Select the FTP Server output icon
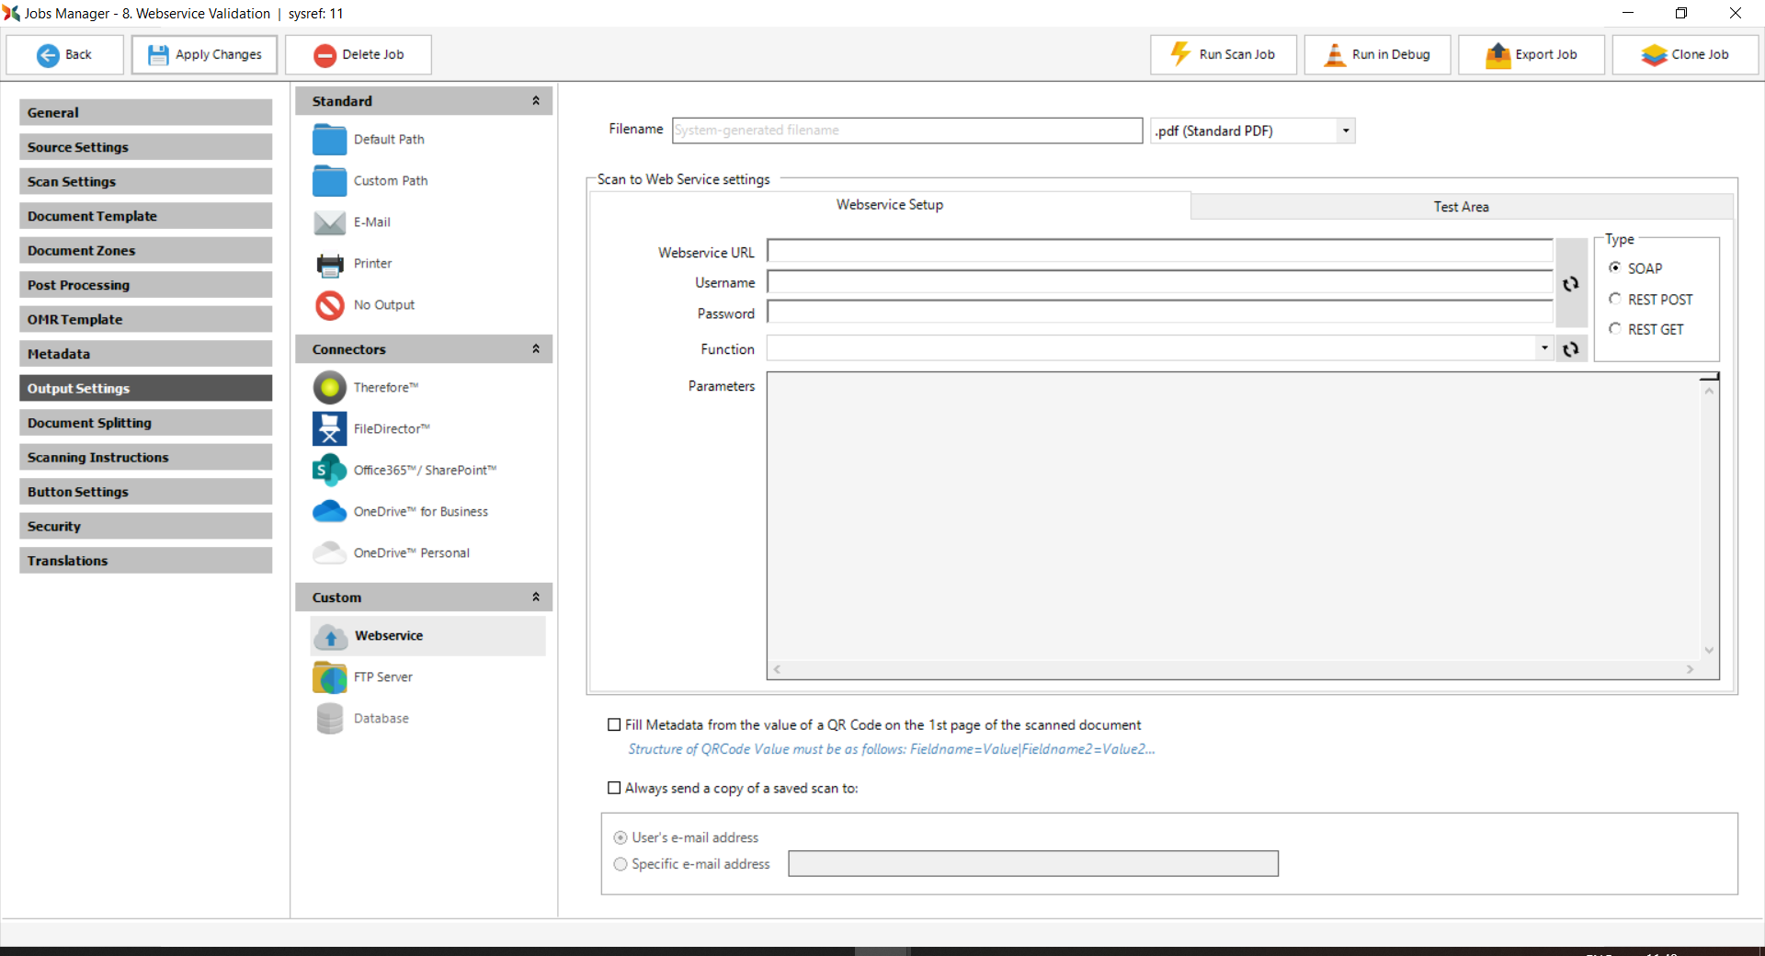The height and width of the screenshot is (956, 1765). (329, 677)
